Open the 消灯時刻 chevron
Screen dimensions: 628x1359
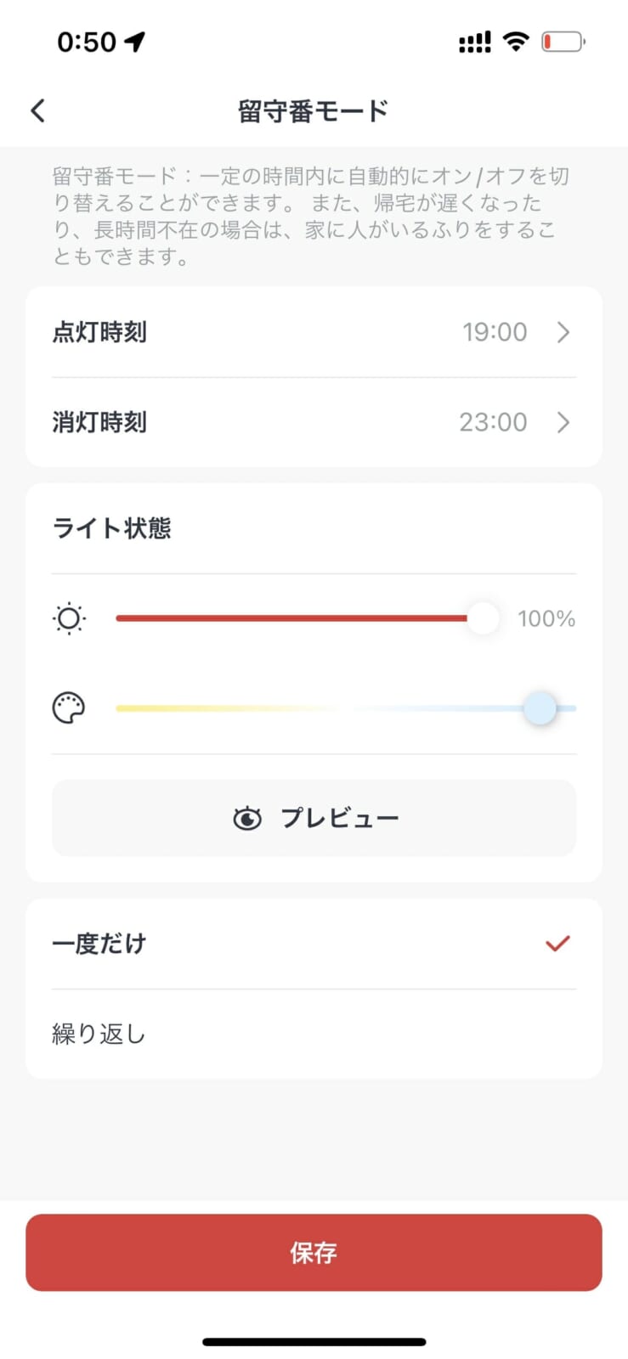pyautogui.click(x=563, y=422)
